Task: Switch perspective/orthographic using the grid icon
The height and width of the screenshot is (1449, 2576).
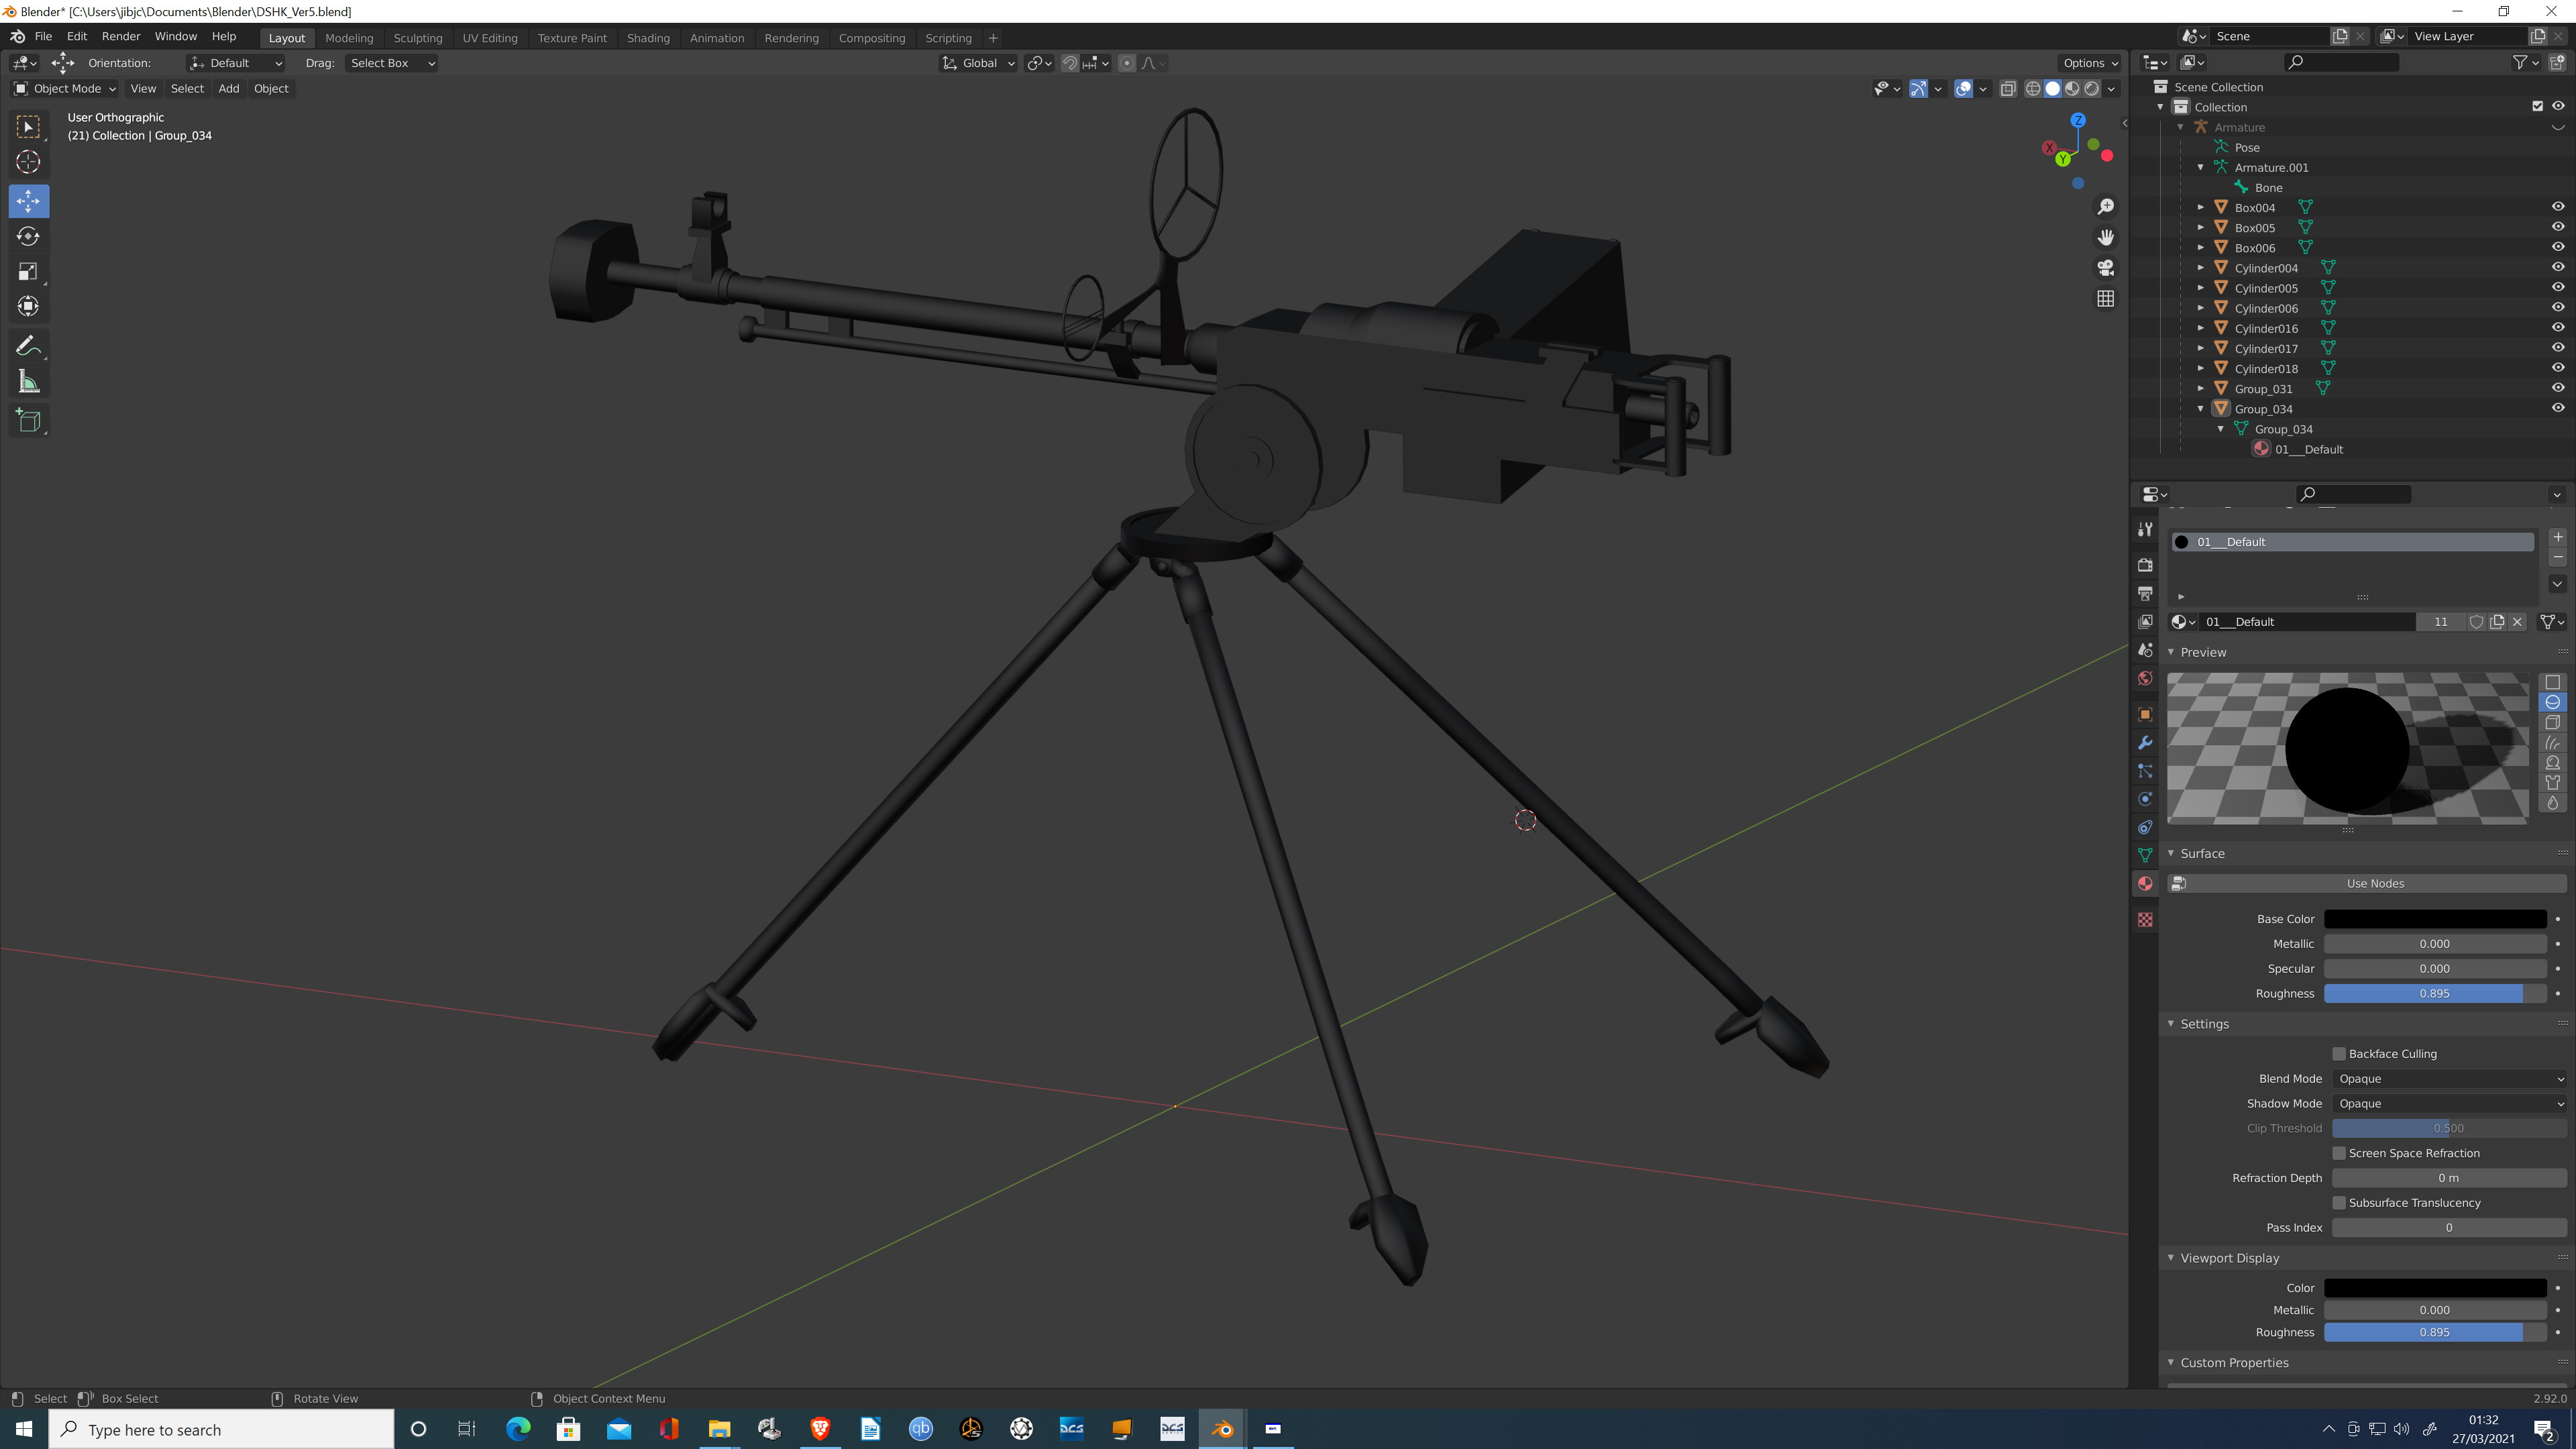Action: [x=2106, y=299]
